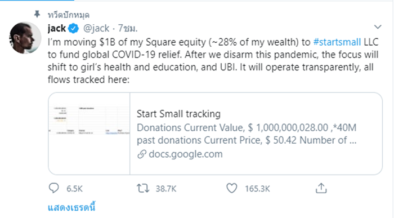Retweet using the retweet arrows icon
394x218 pixels.
[143, 188]
